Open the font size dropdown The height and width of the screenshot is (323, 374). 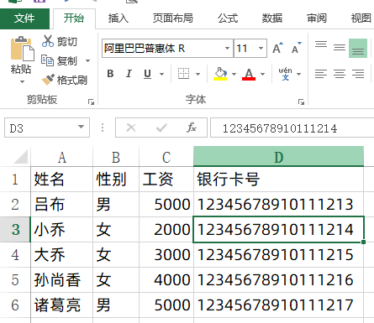[x=261, y=49]
